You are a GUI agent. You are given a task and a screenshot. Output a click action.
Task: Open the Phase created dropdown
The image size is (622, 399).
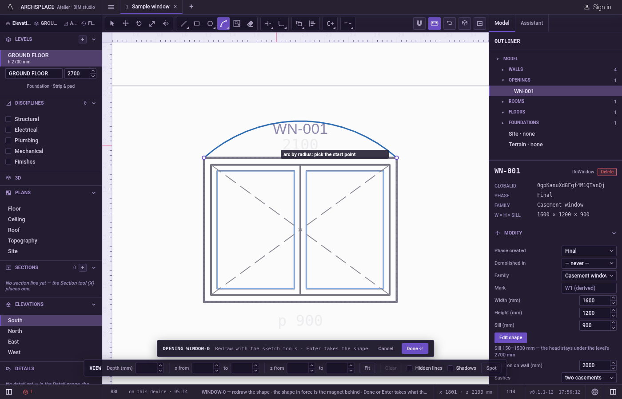[x=589, y=251]
